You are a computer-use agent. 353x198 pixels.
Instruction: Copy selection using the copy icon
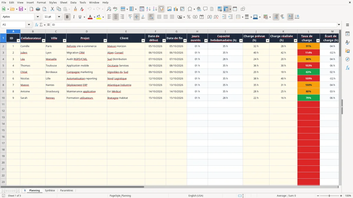click(59, 9)
